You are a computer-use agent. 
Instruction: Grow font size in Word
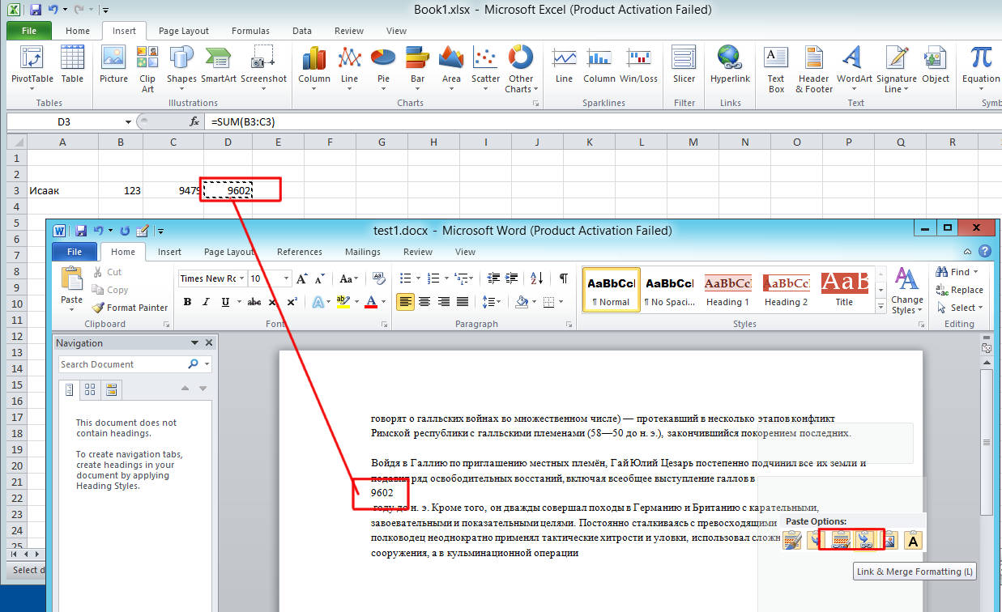point(302,278)
